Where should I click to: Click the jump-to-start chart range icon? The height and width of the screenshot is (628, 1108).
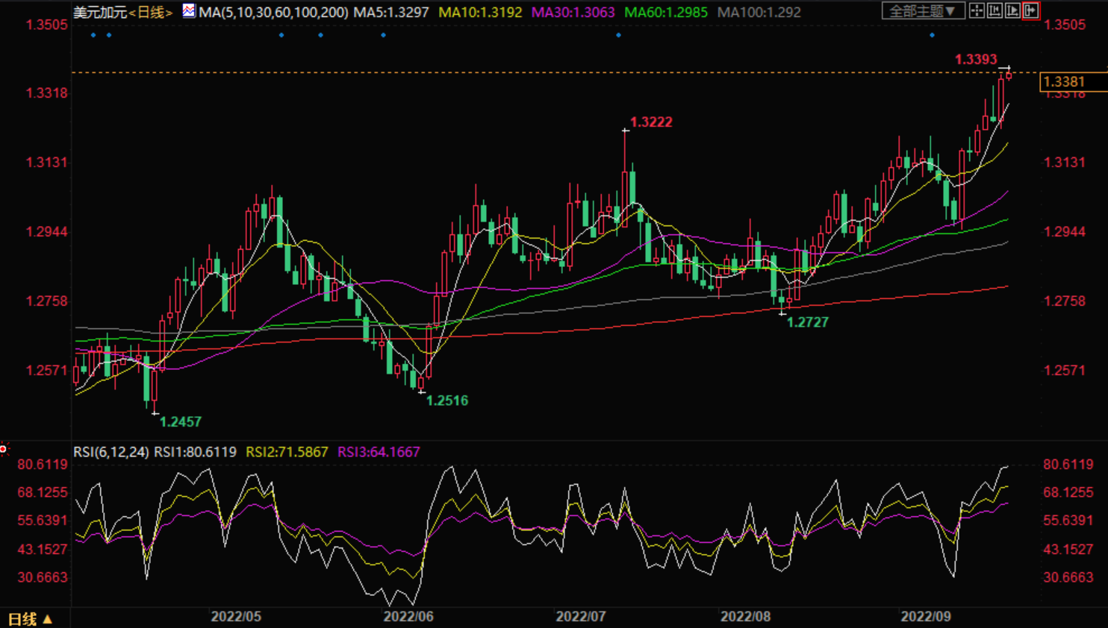pos(995,10)
